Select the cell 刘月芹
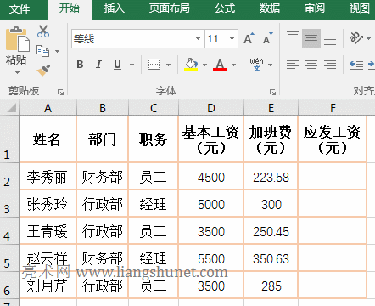Viewport: 375px width, 306px height. pos(48,286)
